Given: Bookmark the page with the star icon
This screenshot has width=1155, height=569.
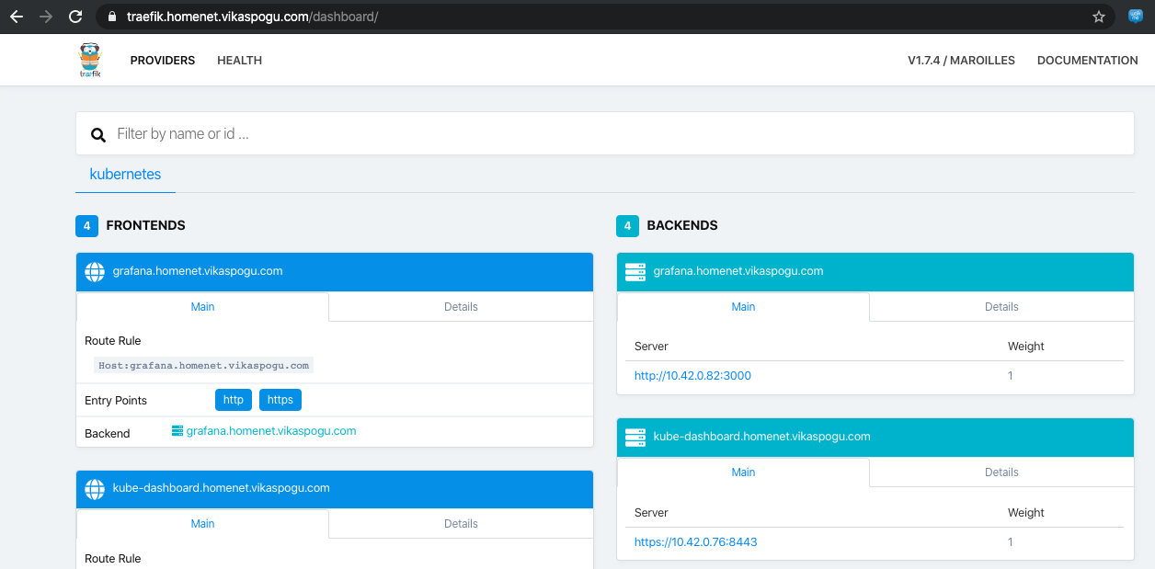Looking at the screenshot, I should pyautogui.click(x=1098, y=17).
